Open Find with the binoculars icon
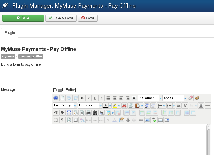Image resolution: width=214 pixels, height=155 pixels. pos(95,113)
